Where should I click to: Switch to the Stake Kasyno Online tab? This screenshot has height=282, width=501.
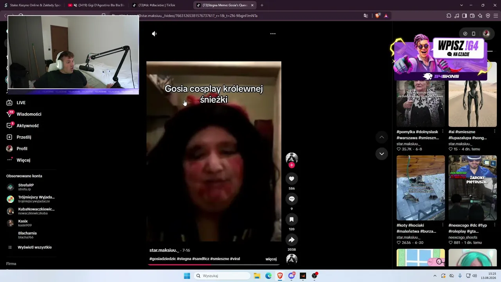click(x=32, y=5)
